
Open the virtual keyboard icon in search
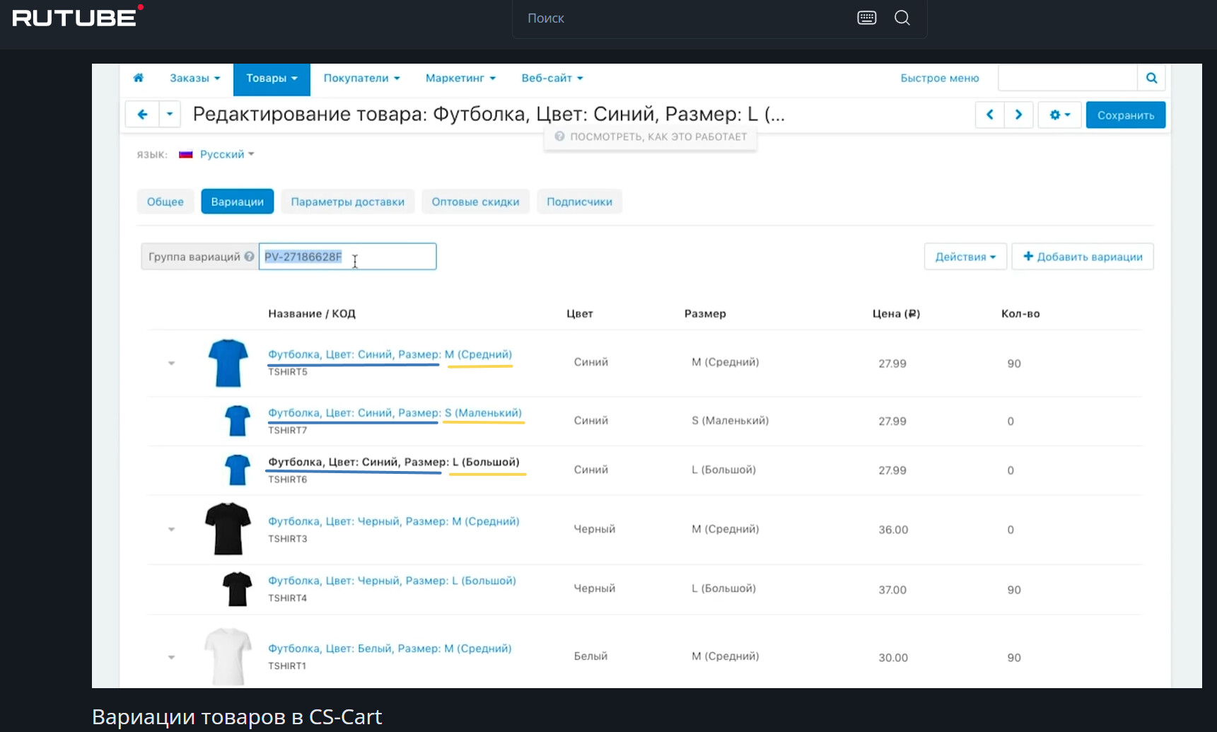866,18
